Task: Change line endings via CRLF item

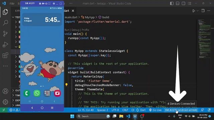Action: [x=125, y=110]
